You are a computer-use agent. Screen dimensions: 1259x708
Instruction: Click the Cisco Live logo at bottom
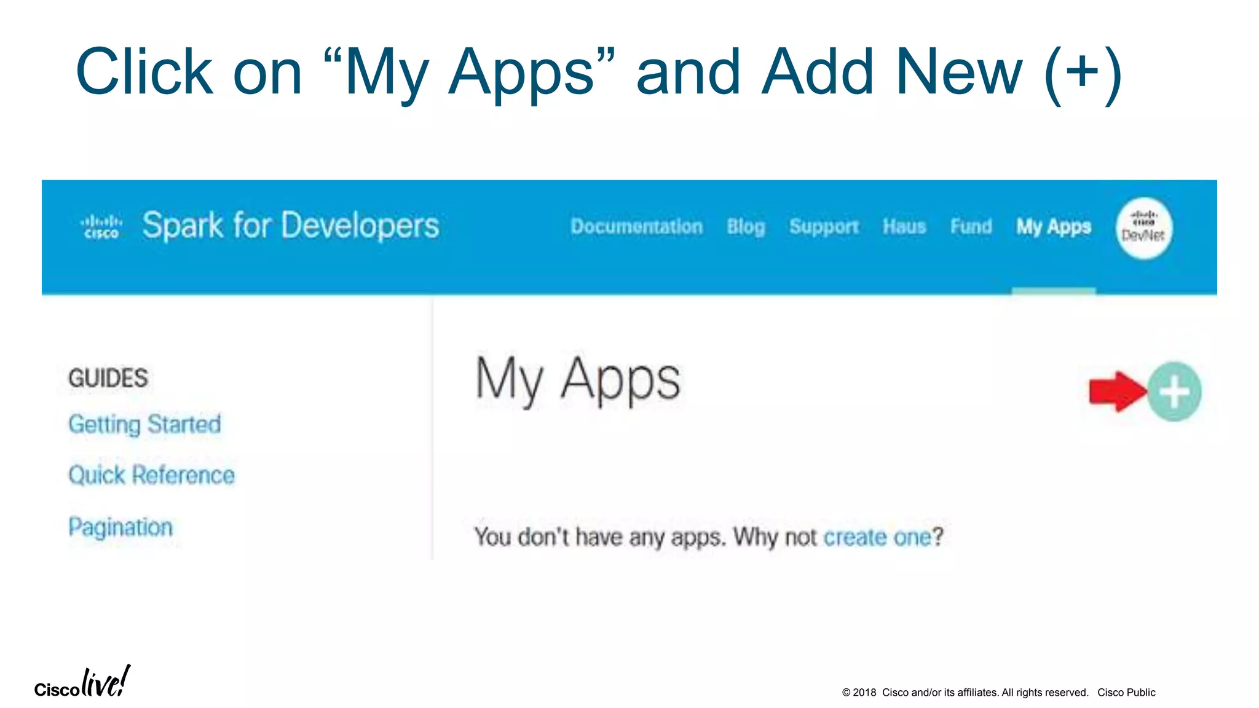82,682
